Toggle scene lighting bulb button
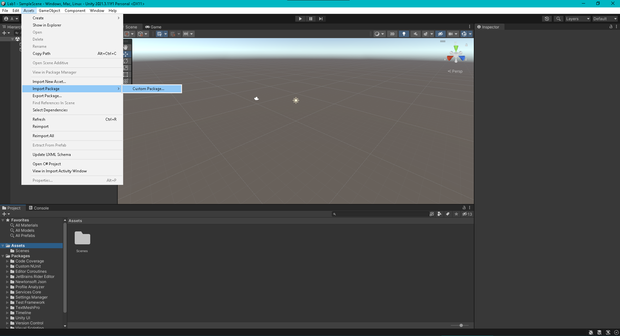This screenshot has width=620, height=336. coord(404,34)
